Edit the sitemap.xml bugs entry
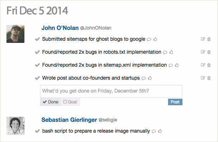The image size is (218, 142). [203, 65]
